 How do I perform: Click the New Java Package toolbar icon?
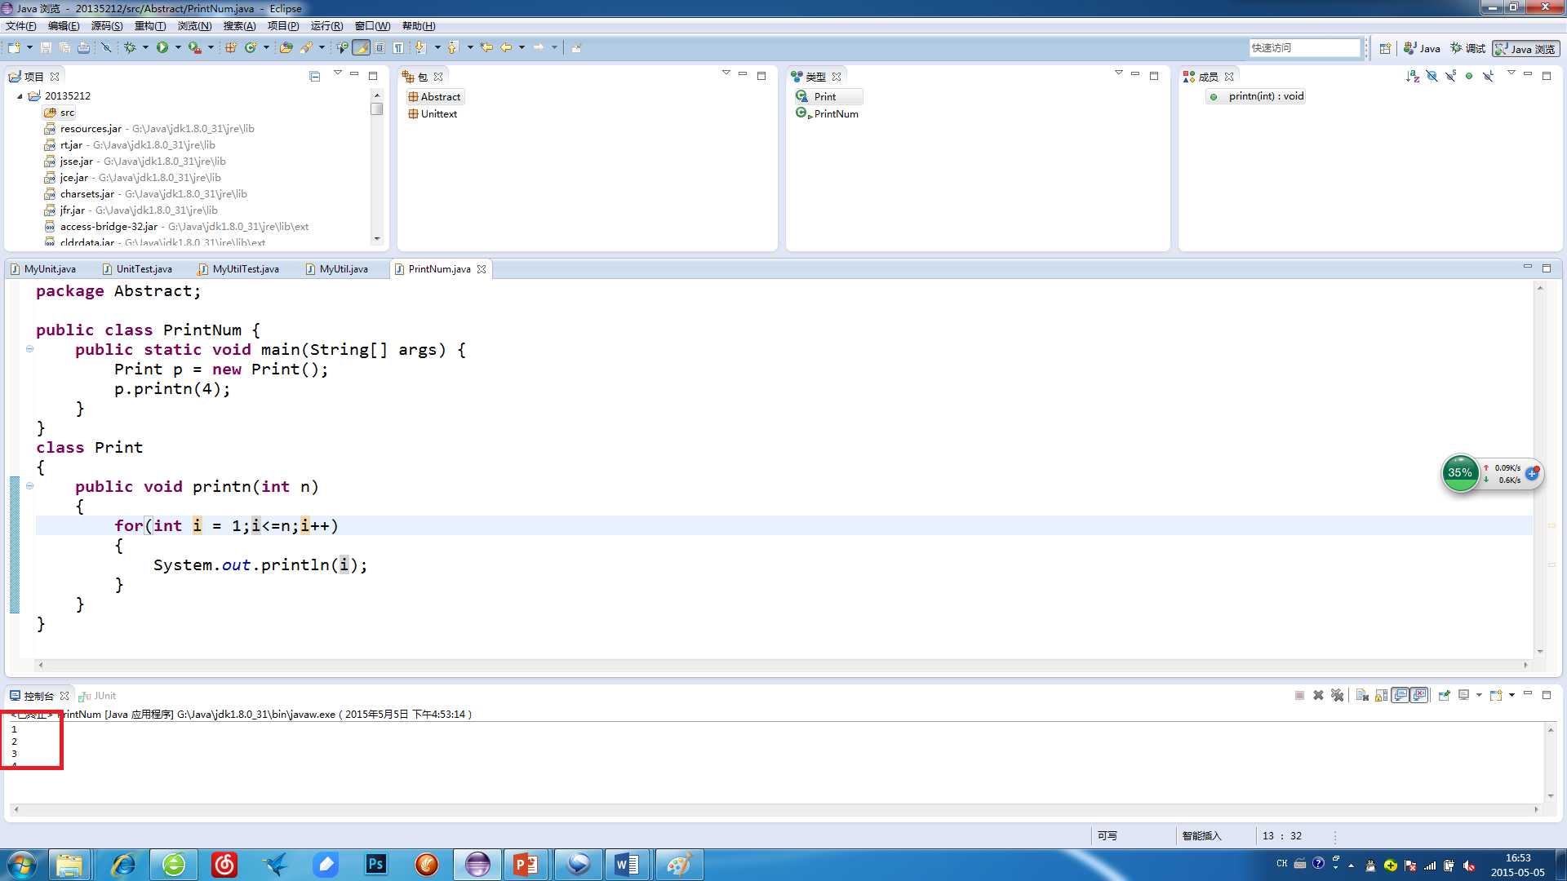(231, 48)
